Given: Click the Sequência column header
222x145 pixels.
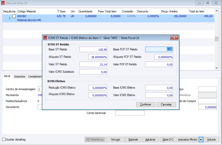Looking at the screenshot, I should [x=9, y=11].
